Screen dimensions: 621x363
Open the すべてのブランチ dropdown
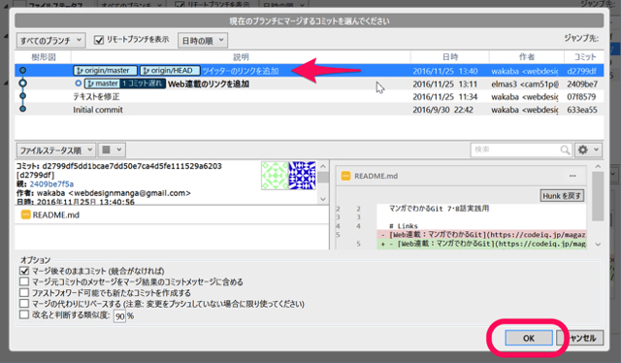click(50, 40)
